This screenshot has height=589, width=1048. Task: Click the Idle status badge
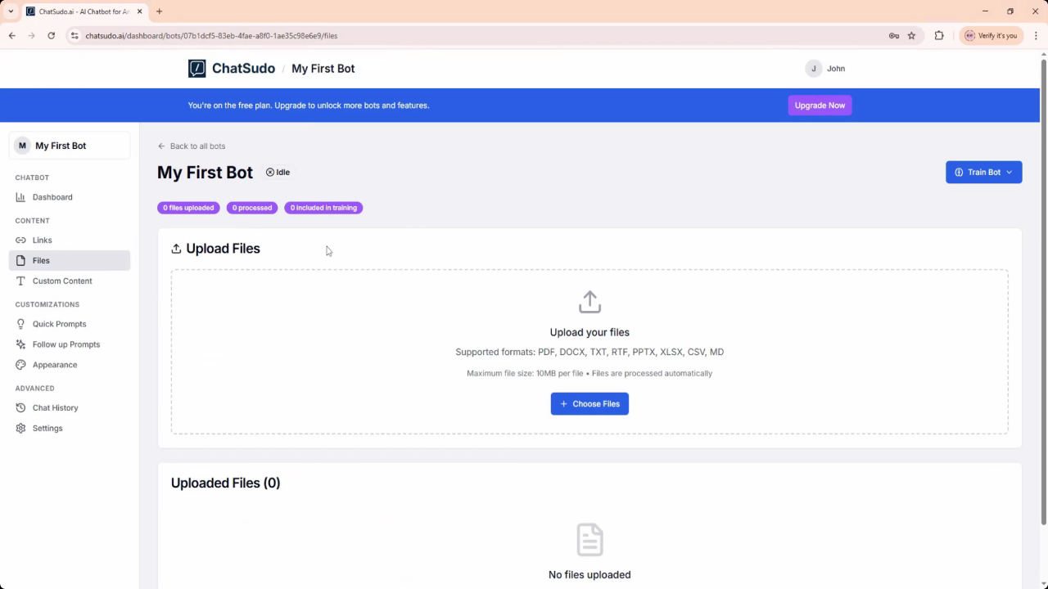278,173
